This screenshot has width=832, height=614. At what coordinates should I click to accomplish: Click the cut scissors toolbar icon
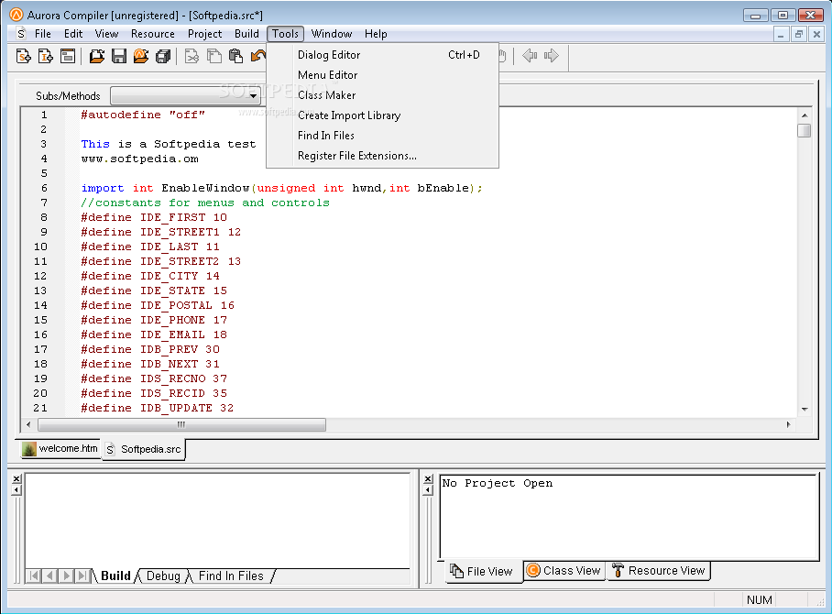point(192,56)
